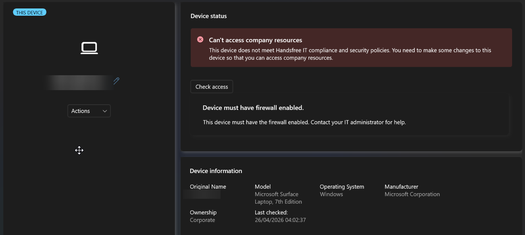Click the blurred Original Name value
This screenshot has height=235, width=525.
point(202,195)
